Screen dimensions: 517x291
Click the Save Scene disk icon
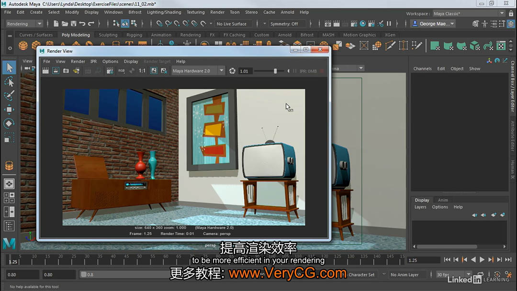[x=74, y=24]
